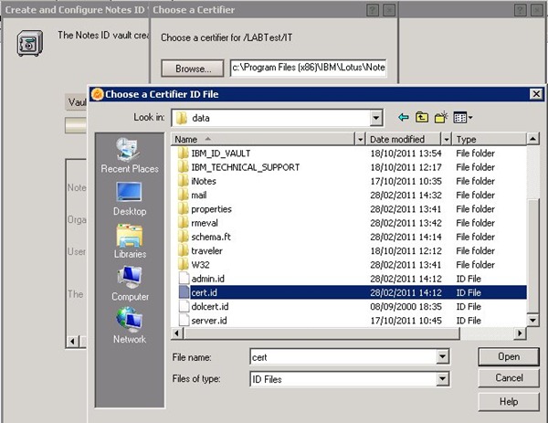
Task: Select IBM_TECHNICAL_SUPPORT folder
Action: (245, 167)
